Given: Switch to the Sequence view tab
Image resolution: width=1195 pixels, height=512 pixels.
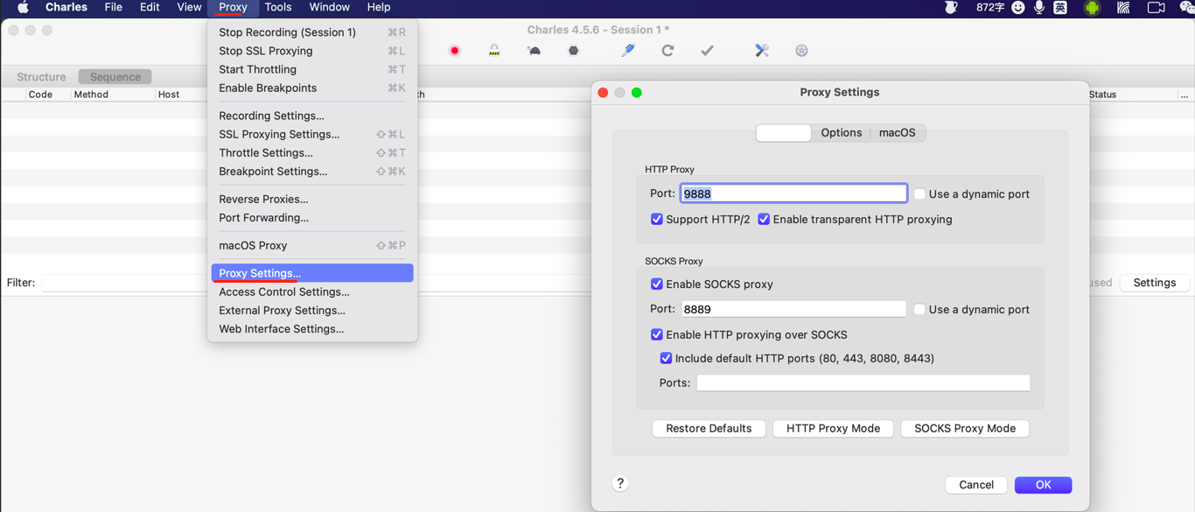Looking at the screenshot, I should [x=115, y=77].
